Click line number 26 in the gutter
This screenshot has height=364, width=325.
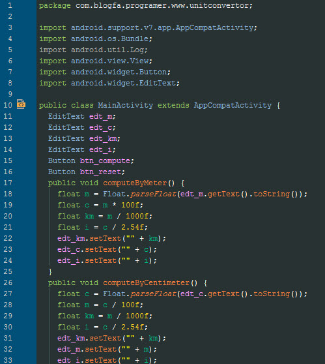coord(8,282)
